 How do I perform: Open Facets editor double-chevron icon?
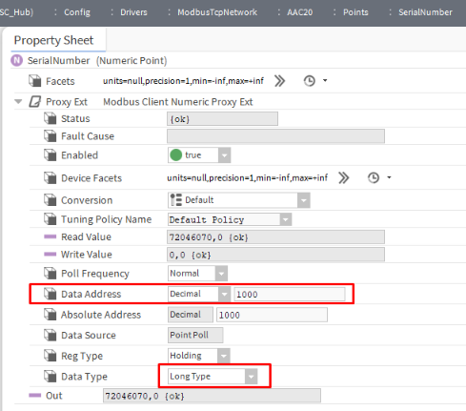(x=280, y=81)
